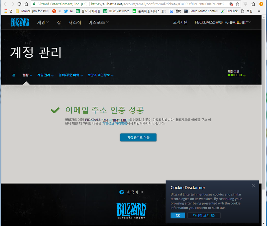The height and width of the screenshot is (226, 267).
Task: Go to the 홈 account tab
Action: (14, 75)
